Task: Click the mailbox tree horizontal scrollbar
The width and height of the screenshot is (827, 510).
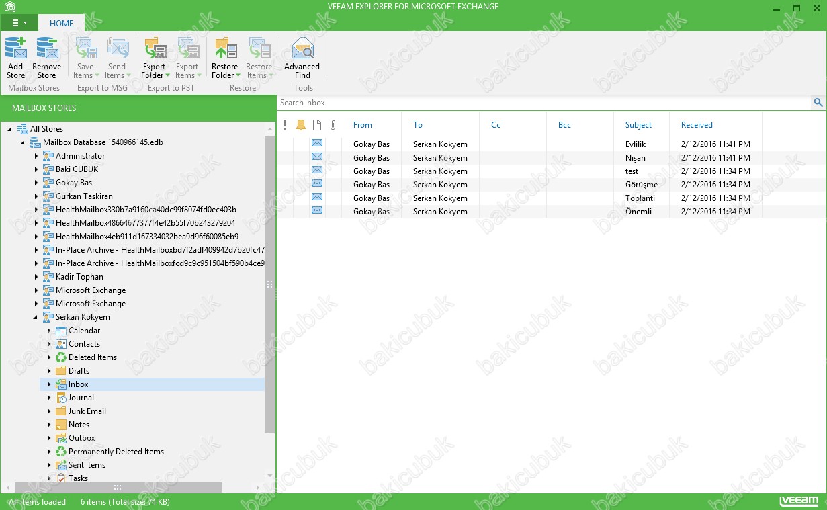Action: pyautogui.click(x=118, y=487)
